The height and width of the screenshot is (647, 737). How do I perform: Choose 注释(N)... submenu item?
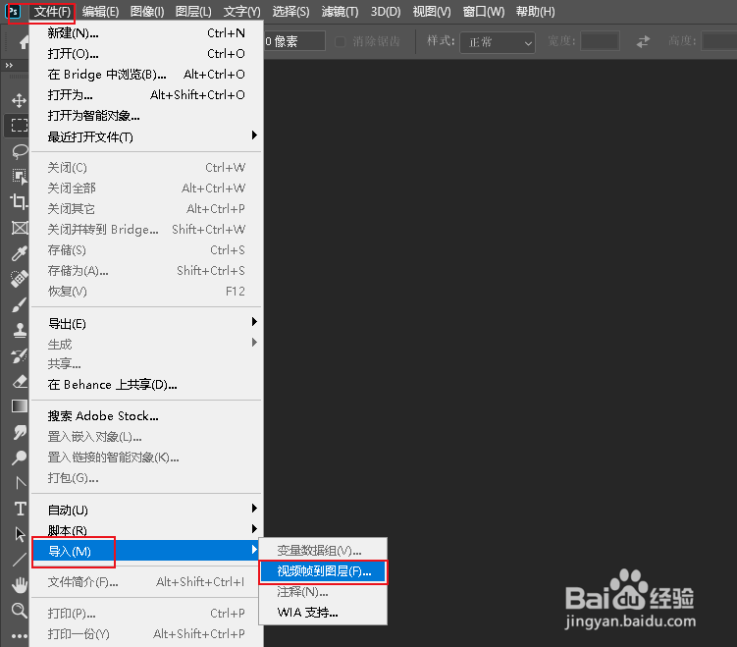[x=324, y=592]
